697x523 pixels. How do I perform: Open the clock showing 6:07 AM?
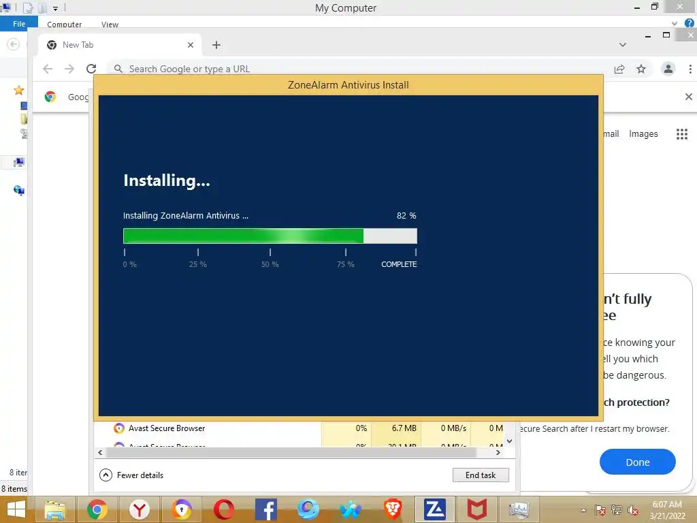pyautogui.click(x=667, y=509)
